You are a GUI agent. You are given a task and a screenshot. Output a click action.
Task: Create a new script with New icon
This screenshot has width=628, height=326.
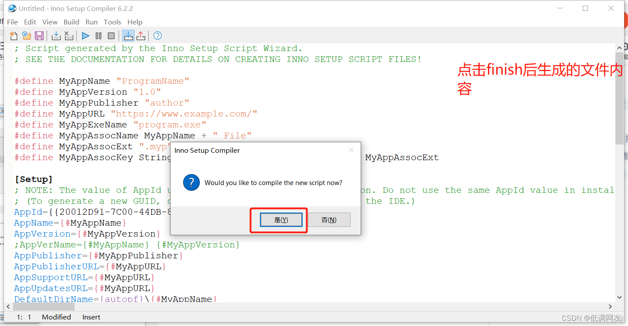14,36
